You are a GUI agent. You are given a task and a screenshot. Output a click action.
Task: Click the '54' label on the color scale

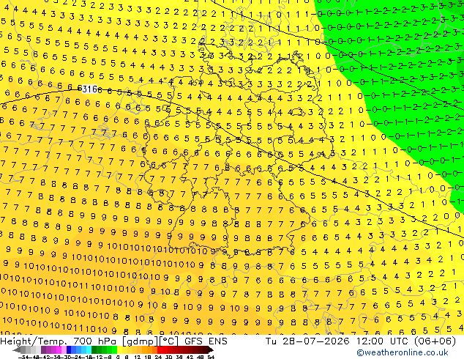211,357
